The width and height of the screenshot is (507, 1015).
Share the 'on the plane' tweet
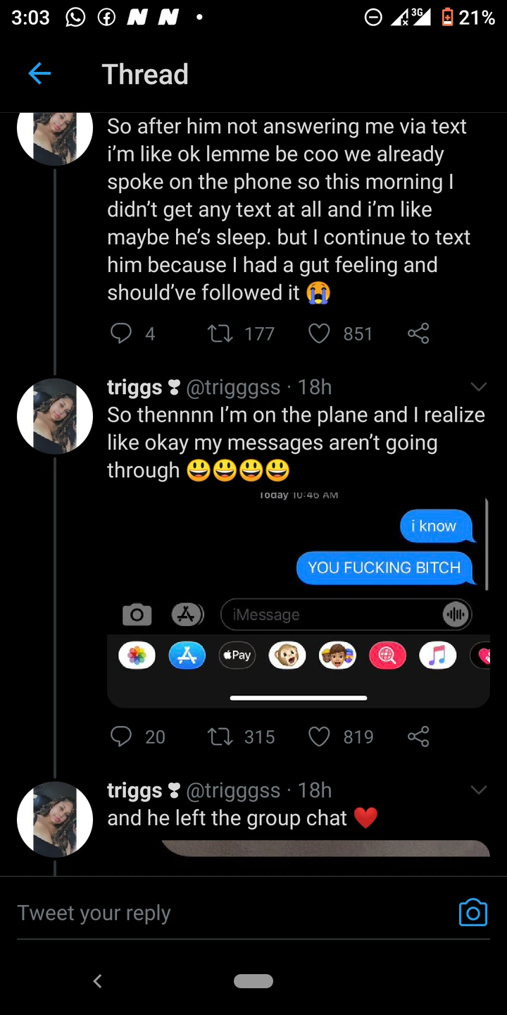pyautogui.click(x=418, y=737)
